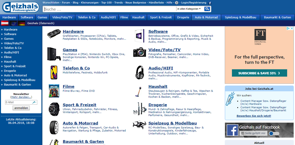The height and width of the screenshot is (145, 295).
Task: Open Video/Foto/TV tab in navigation bar
Action: [62, 17]
